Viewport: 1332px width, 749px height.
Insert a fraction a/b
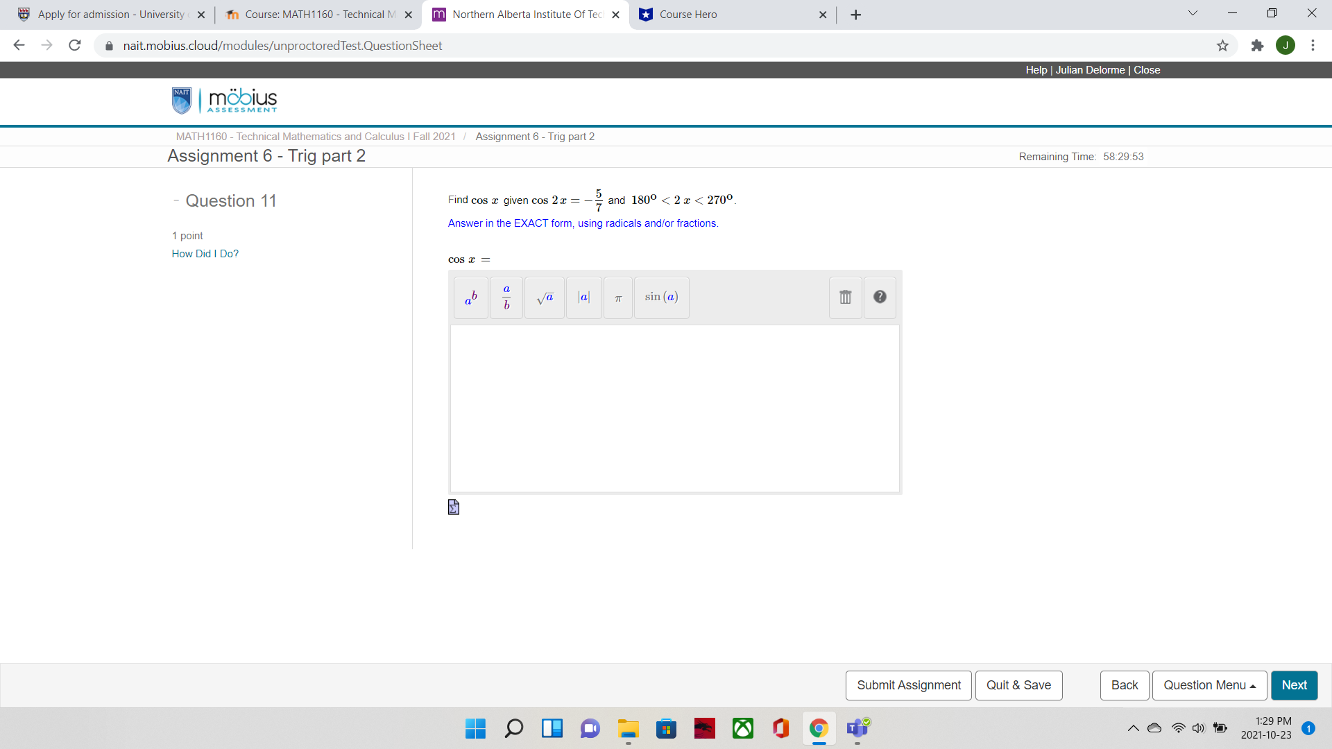[506, 298]
